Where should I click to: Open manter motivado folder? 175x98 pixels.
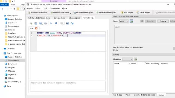tap(17, 41)
